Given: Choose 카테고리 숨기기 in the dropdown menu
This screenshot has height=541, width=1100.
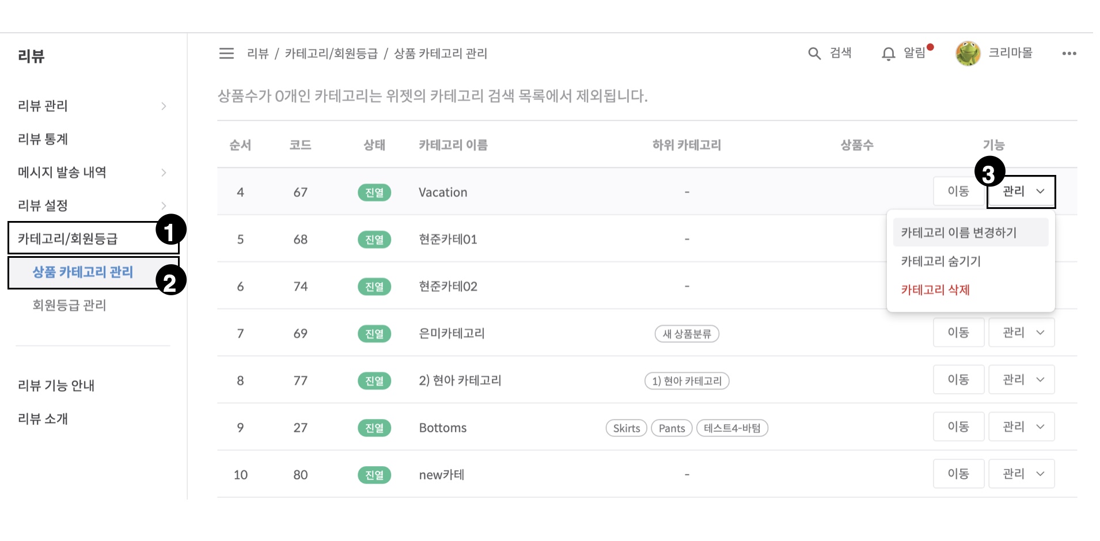Looking at the screenshot, I should pyautogui.click(x=941, y=261).
